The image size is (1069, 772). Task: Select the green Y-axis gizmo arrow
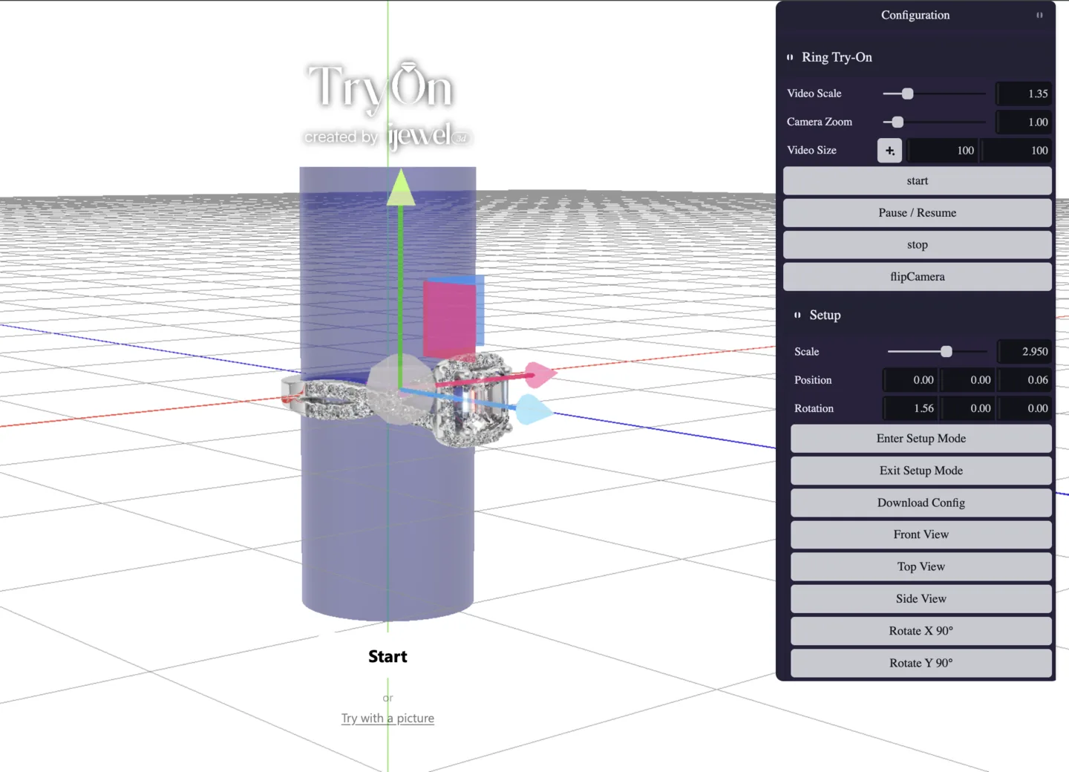point(401,187)
